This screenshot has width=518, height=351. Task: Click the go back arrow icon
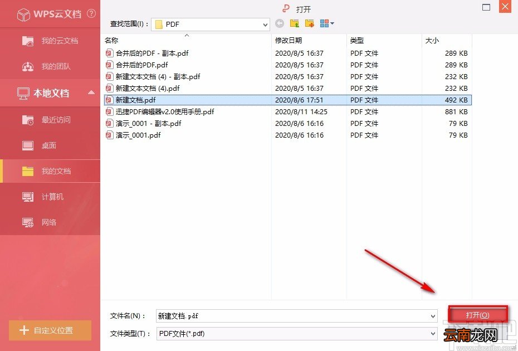(280, 23)
